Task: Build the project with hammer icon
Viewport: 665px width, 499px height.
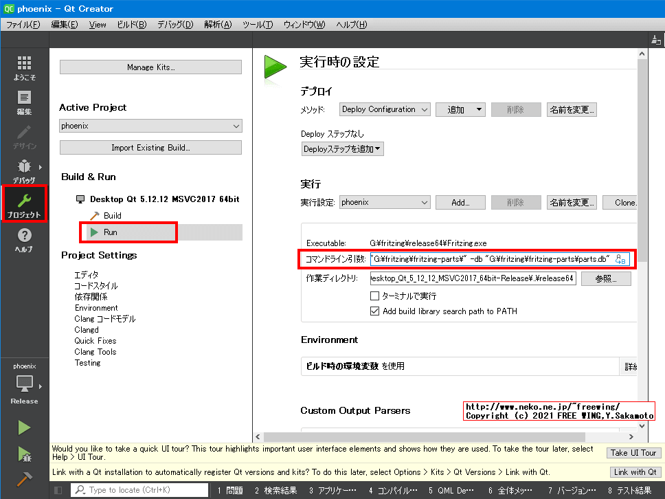Action: [x=24, y=480]
